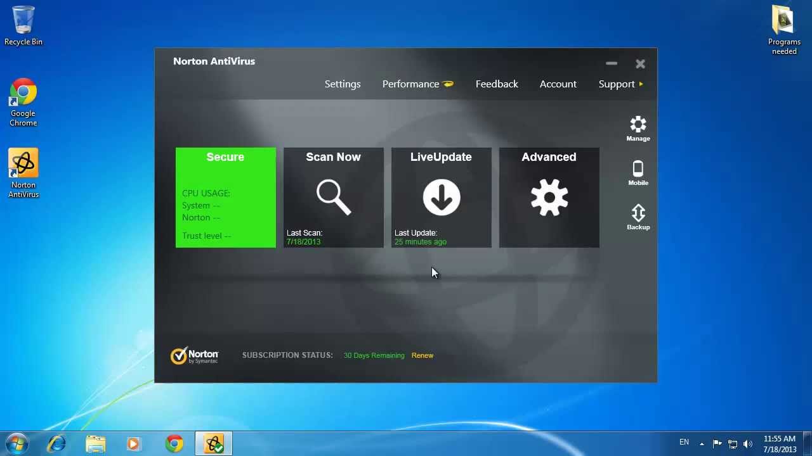Click the '25 minutes ago' update text
The width and height of the screenshot is (812, 456).
click(421, 242)
